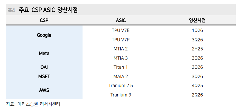The height and width of the screenshot is (110, 241).
Task: Select the AWS cell
Action: [x=44, y=90]
